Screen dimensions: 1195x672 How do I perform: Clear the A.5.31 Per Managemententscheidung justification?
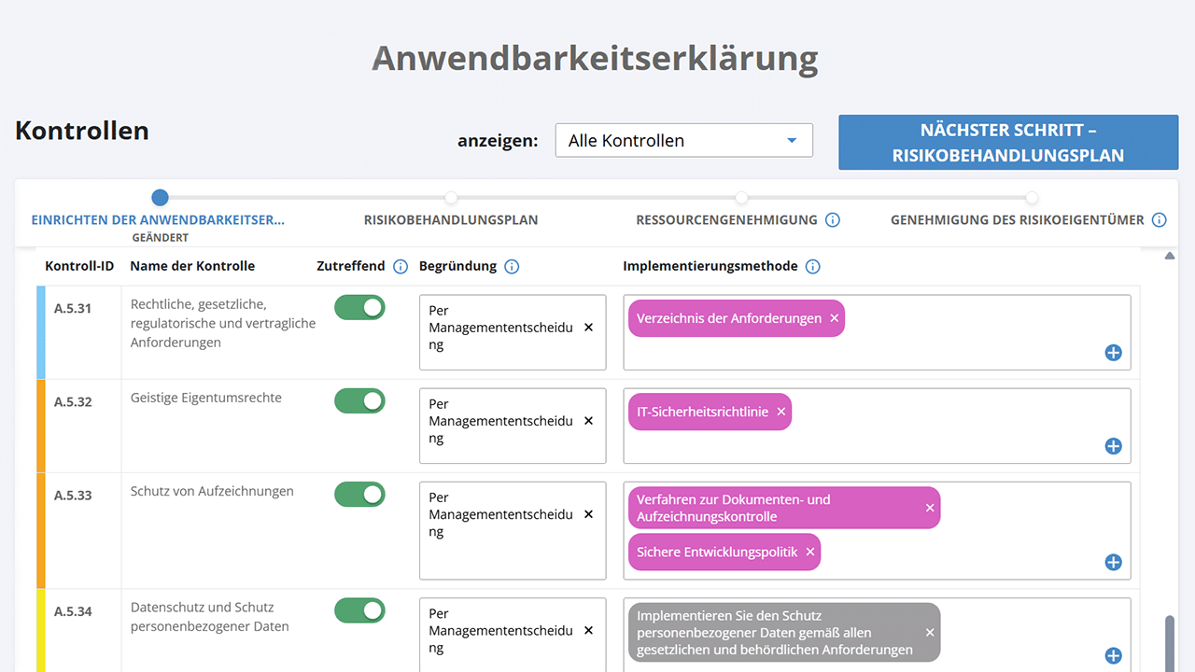[588, 328]
